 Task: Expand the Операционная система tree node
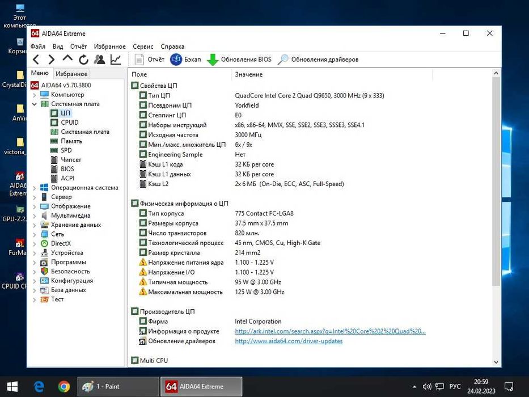(35, 188)
